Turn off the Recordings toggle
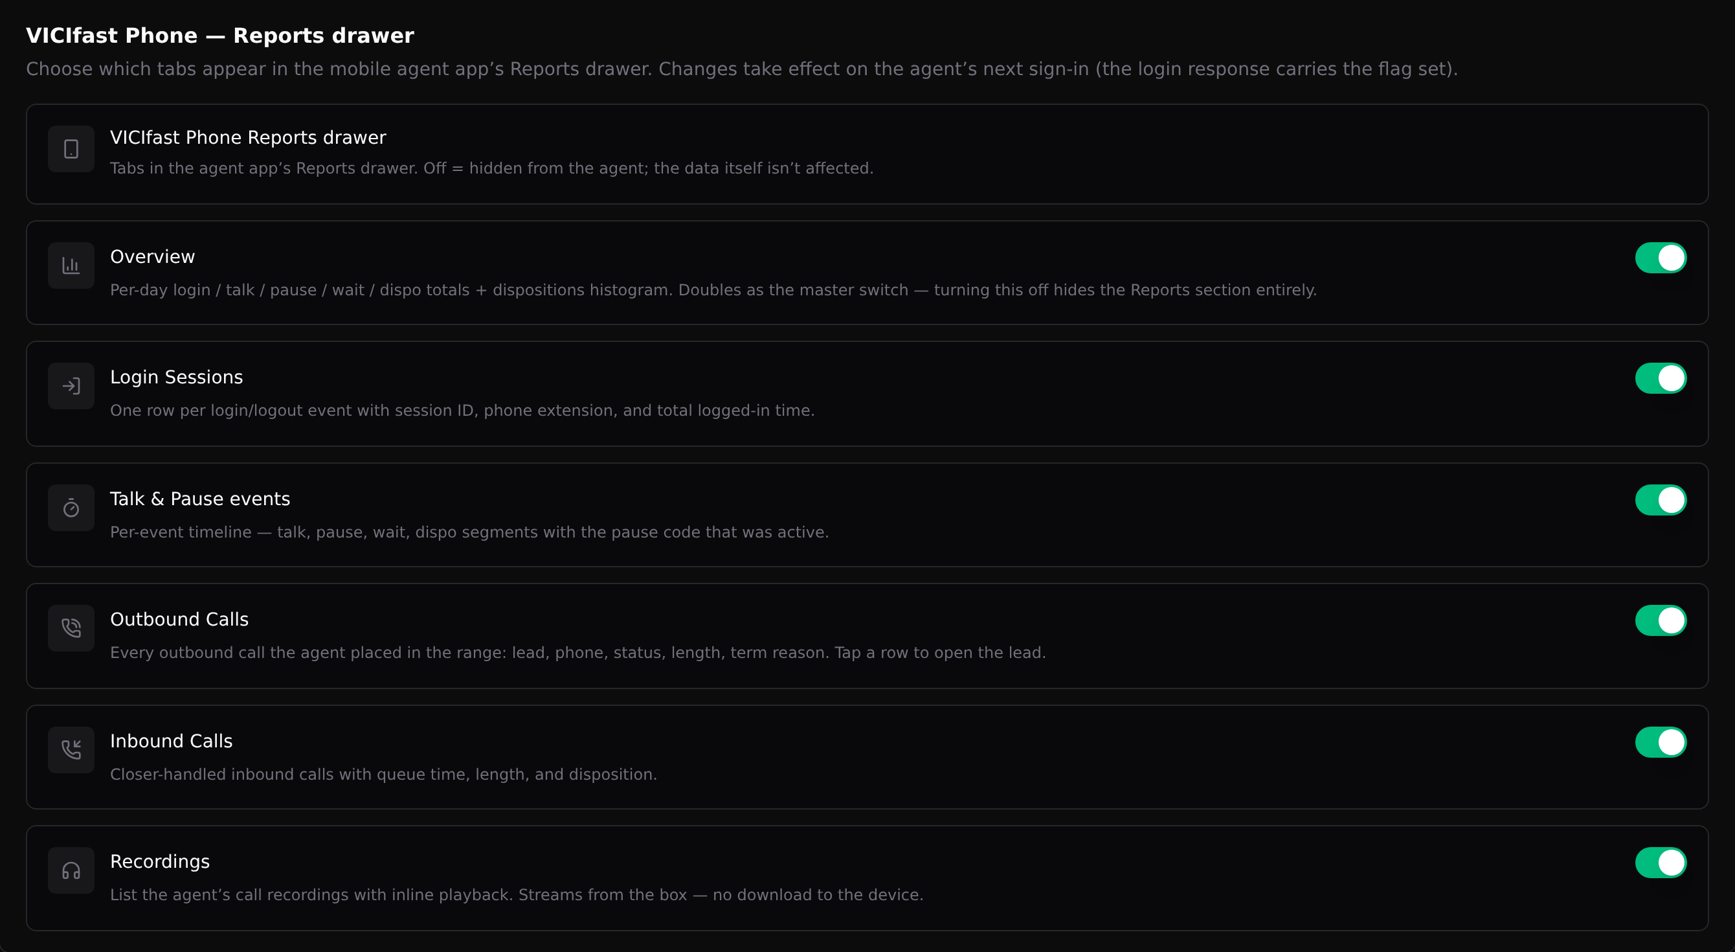 [x=1661, y=863]
